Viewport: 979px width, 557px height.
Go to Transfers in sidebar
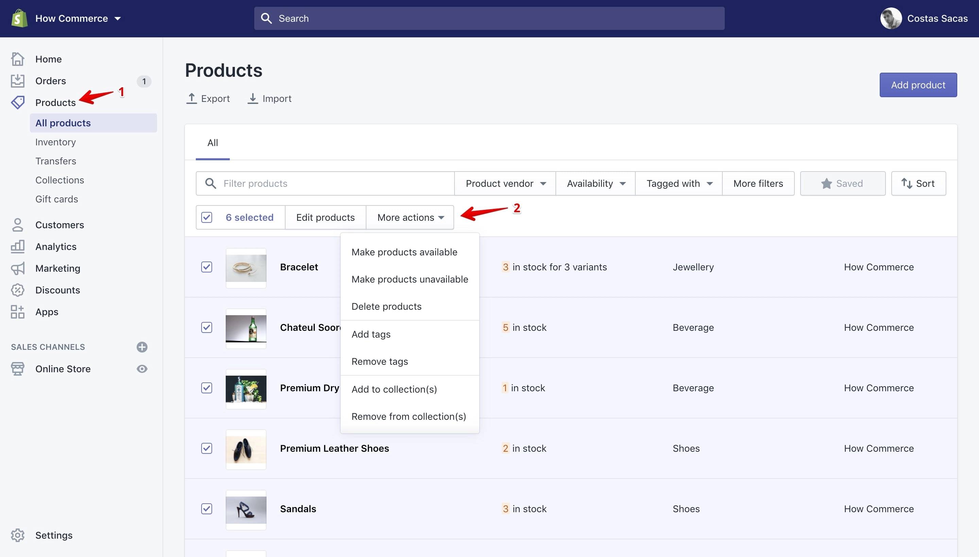coord(56,161)
